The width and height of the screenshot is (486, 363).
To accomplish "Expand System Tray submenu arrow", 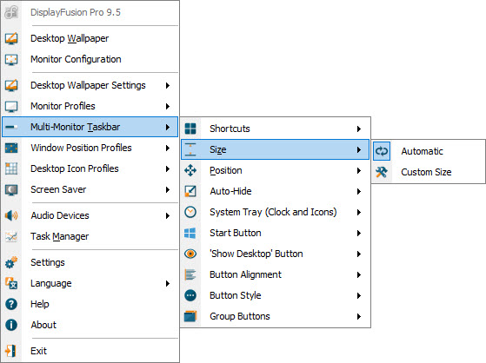I will point(359,212).
